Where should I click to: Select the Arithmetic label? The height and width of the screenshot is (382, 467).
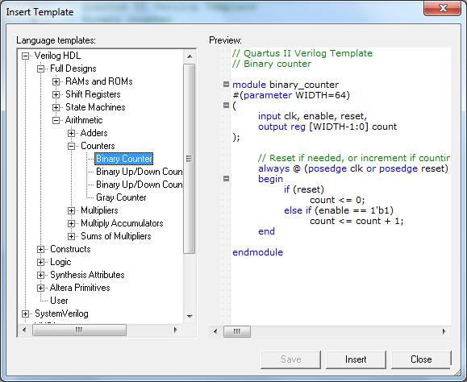(x=84, y=120)
